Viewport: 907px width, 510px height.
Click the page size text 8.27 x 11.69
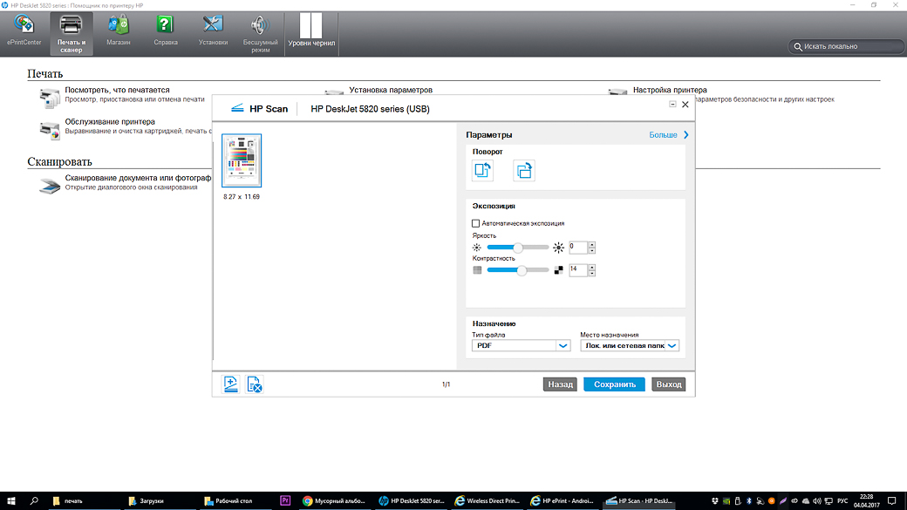(x=242, y=197)
